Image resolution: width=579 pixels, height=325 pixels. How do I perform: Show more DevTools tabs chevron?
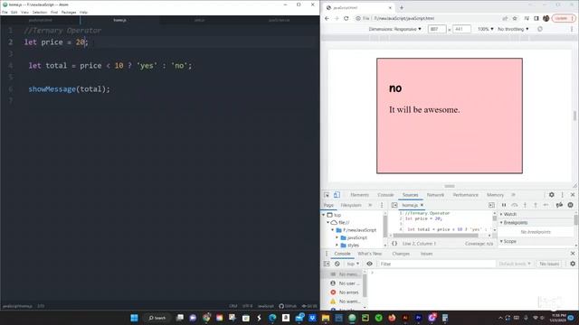[x=513, y=195]
